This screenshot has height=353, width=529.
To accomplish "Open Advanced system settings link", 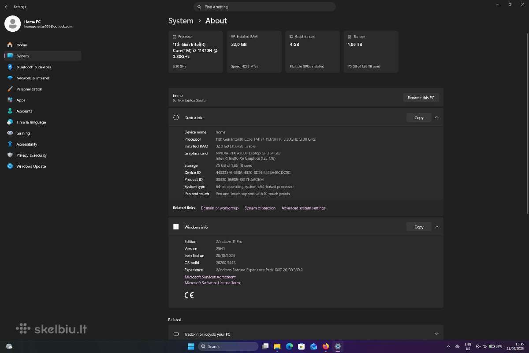I will tap(304, 208).
